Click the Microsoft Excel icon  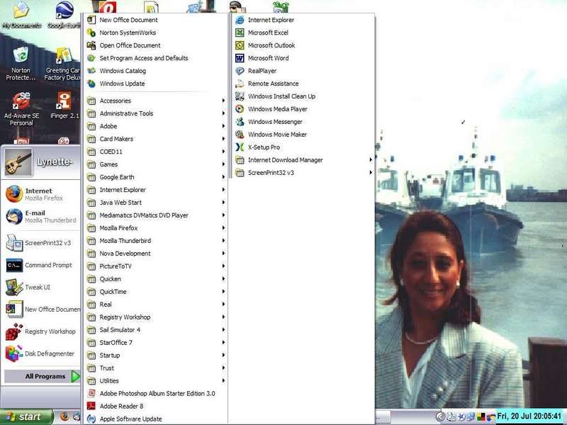[x=240, y=33]
